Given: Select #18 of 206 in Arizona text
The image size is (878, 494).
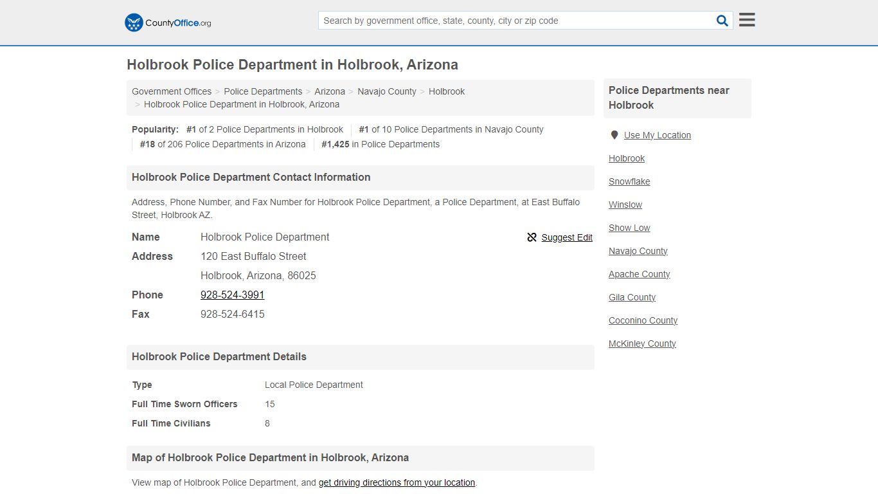Looking at the screenshot, I should tap(223, 144).
